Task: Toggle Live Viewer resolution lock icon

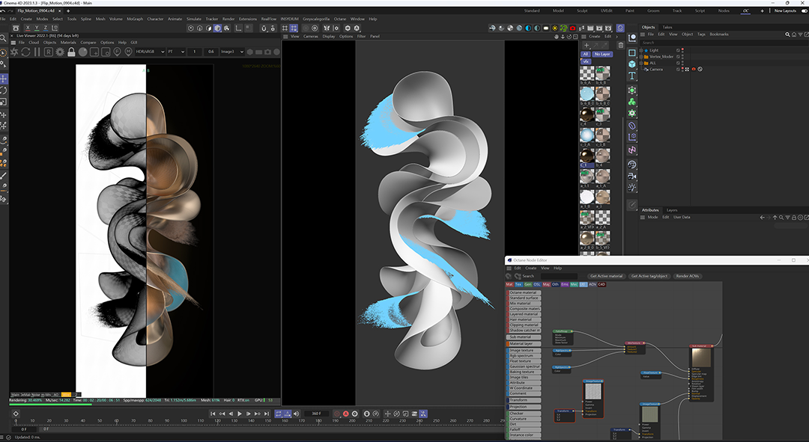Action: (71, 52)
